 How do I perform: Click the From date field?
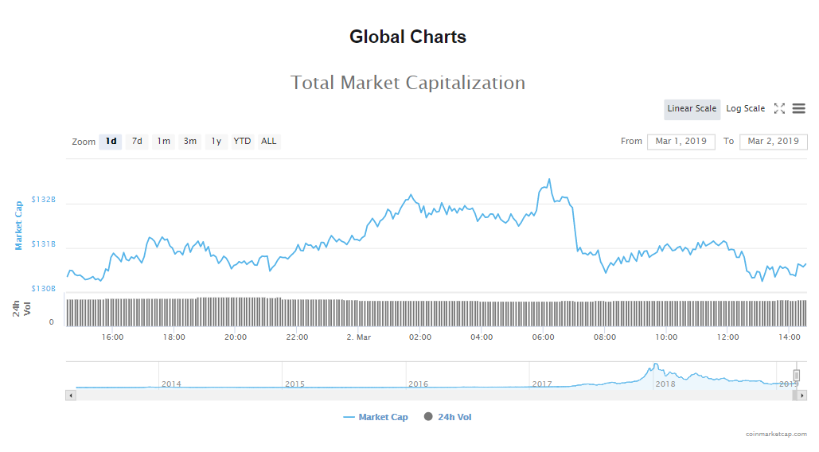[681, 142]
